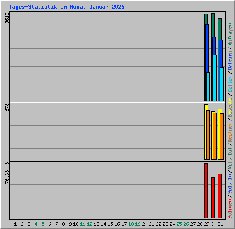Click the 'Besuche' legend label
This screenshot has height=229, width=235.
tap(230, 107)
